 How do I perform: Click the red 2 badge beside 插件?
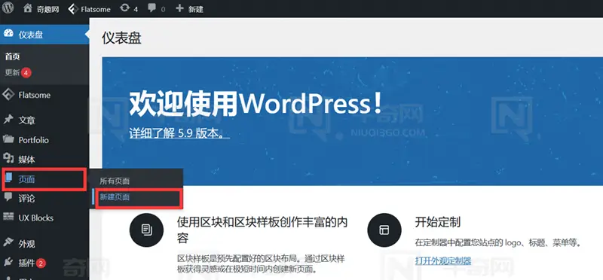(x=41, y=263)
